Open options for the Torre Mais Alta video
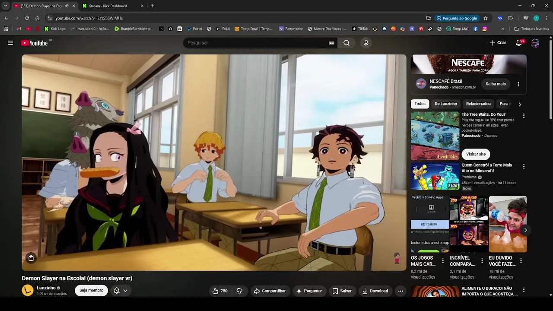This screenshot has width=553, height=311. pos(524,166)
